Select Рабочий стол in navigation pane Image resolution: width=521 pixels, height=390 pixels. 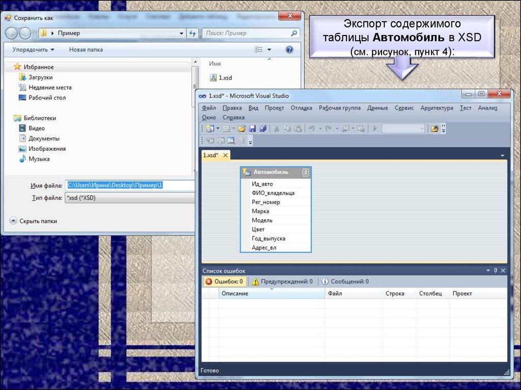click(47, 97)
